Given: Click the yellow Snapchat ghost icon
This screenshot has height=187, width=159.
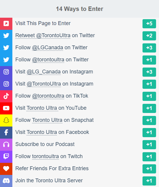Looking at the screenshot, I should tap(6, 120).
